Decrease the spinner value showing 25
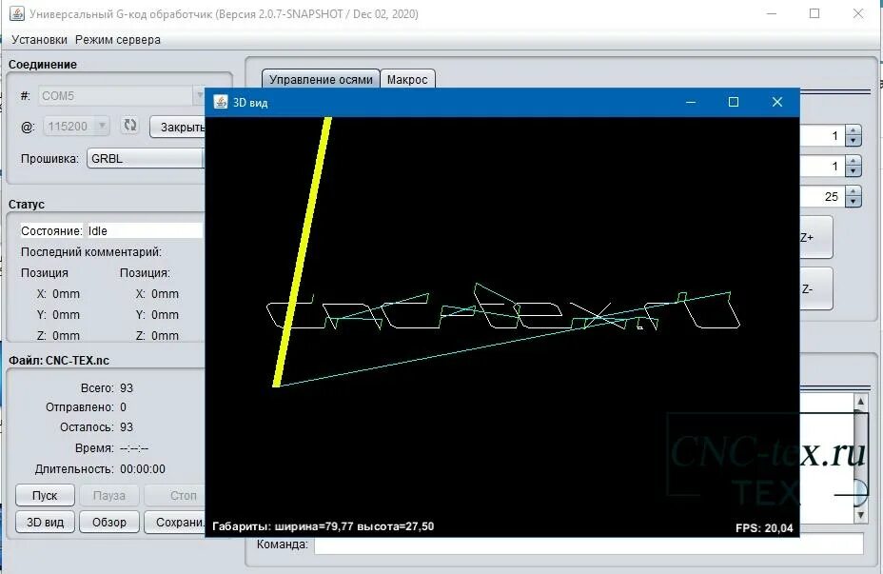The width and height of the screenshot is (883, 574). coord(854,202)
